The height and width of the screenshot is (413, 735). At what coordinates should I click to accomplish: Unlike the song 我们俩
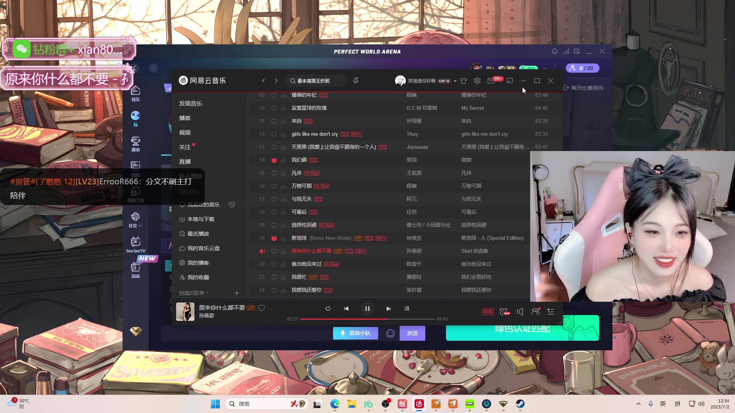274,160
